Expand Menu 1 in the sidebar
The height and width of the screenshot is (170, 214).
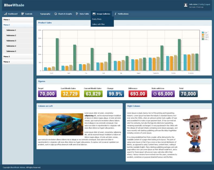(6, 20)
